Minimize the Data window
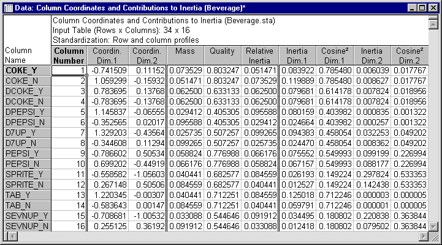The image size is (442, 245). [411, 7]
